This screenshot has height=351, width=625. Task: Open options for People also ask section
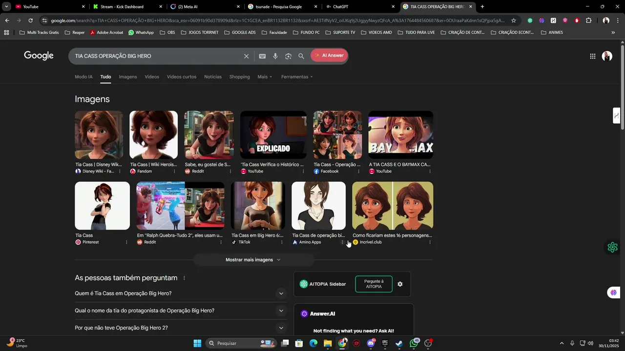184,278
